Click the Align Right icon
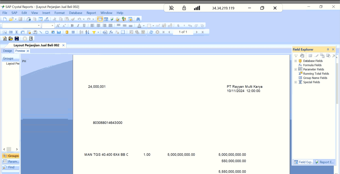The width and height of the screenshot is (340, 174). coord(104,26)
